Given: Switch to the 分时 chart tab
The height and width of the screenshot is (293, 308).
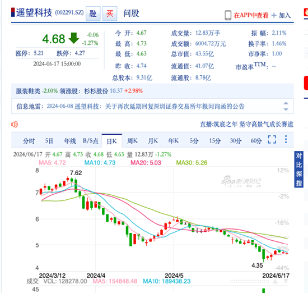Looking at the screenshot, I should [29, 141].
